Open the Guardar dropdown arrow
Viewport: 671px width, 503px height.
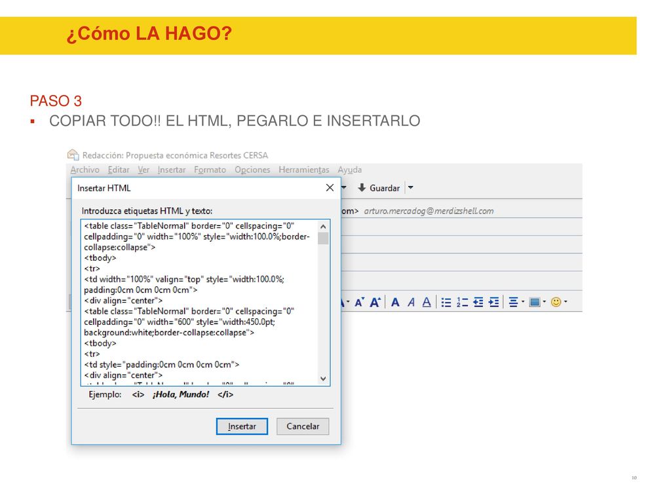(x=411, y=188)
